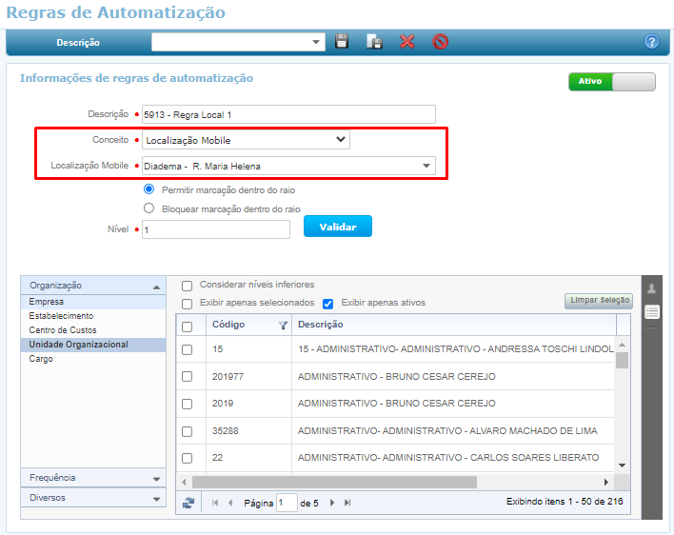The image size is (674, 535).
Task: Select 'Bloquear marcação dentro do raio' option
Action: (x=149, y=208)
